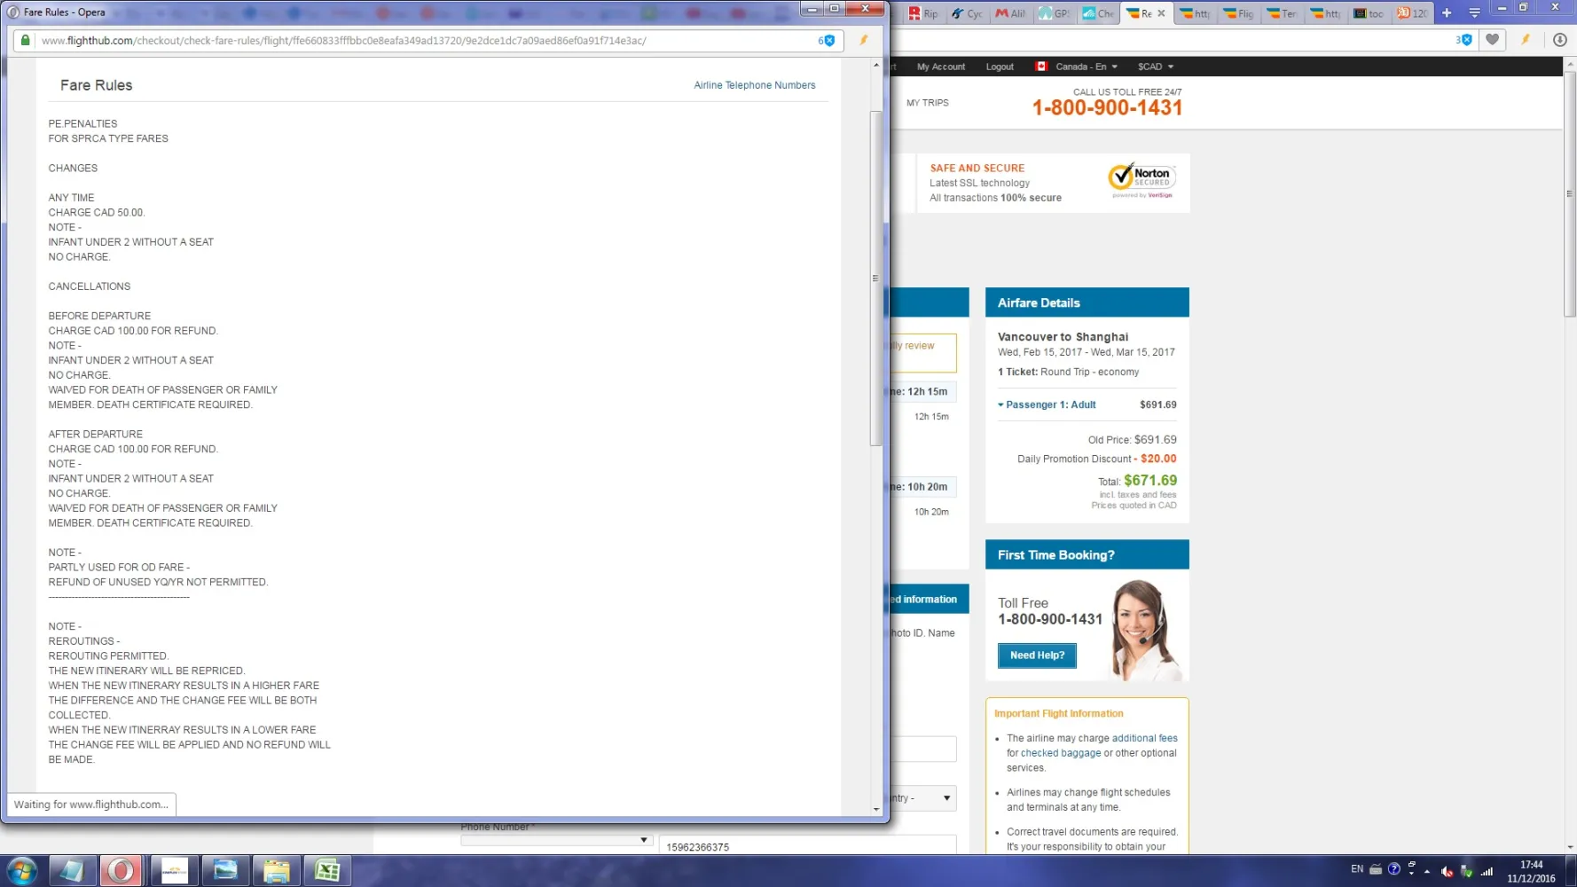Click the EN language indicator in system tray
Screen dimensions: 1577x887
(1357, 869)
